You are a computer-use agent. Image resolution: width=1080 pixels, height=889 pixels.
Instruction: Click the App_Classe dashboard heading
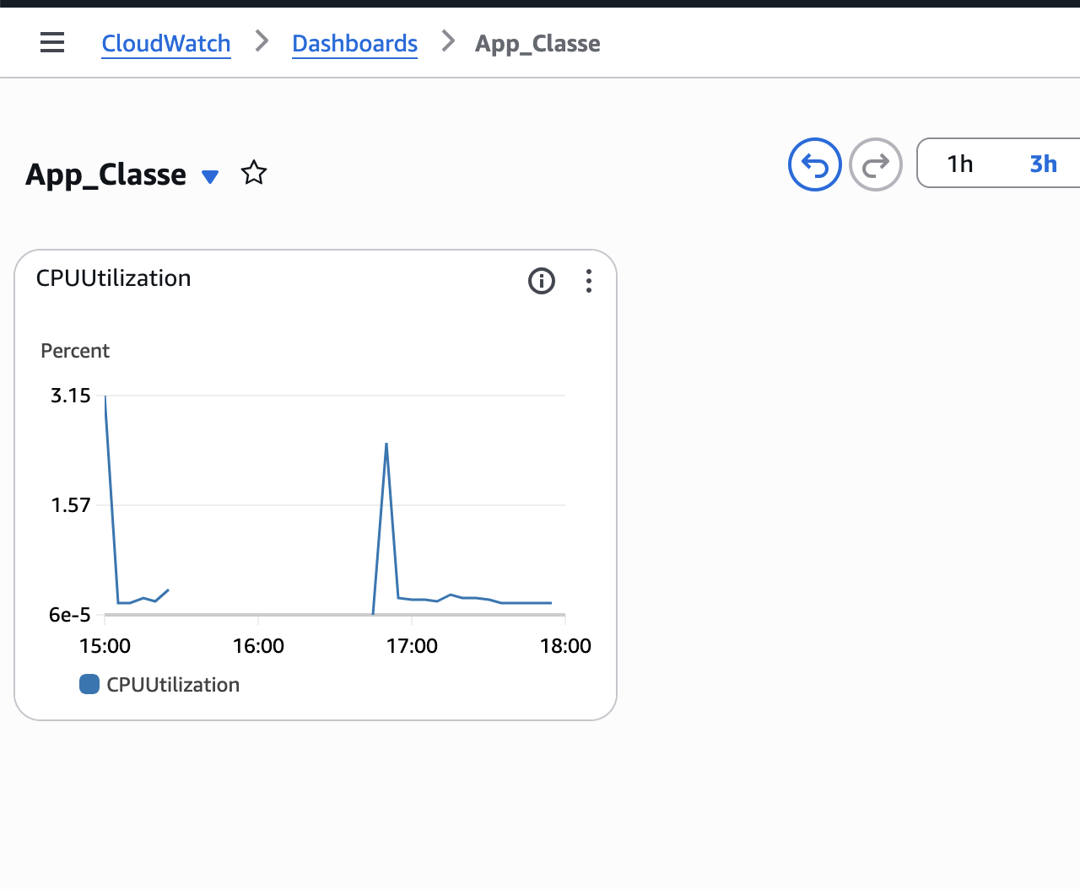pos(106,175)
